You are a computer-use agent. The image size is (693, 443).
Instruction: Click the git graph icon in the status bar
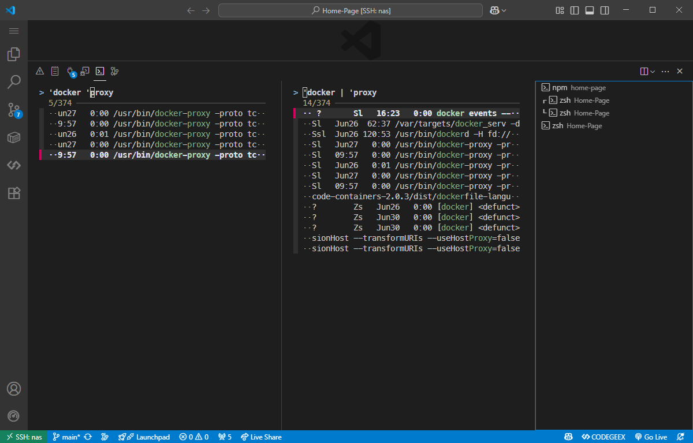(105, 437)
